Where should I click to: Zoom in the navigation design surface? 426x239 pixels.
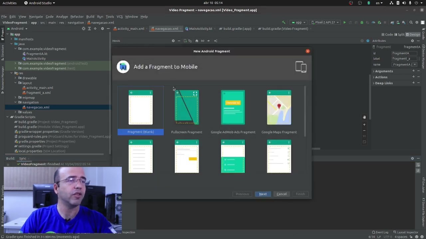[364, 124]
